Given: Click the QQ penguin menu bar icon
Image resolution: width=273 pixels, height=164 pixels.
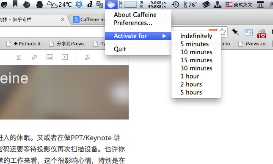Looking at the screenshot, I should [x=39, y=4].
